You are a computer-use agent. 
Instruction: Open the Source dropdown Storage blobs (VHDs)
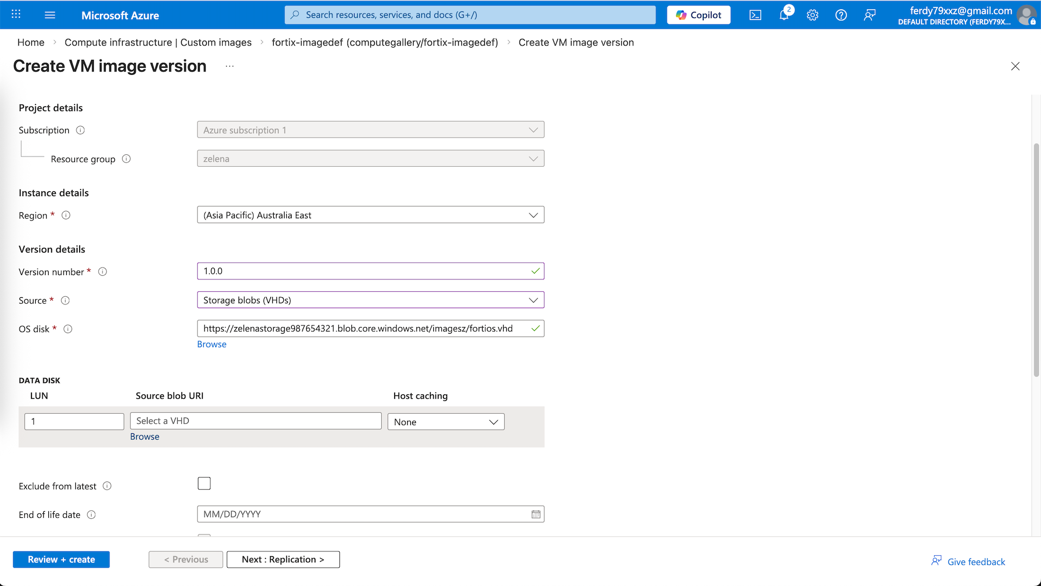pos(370,300)
